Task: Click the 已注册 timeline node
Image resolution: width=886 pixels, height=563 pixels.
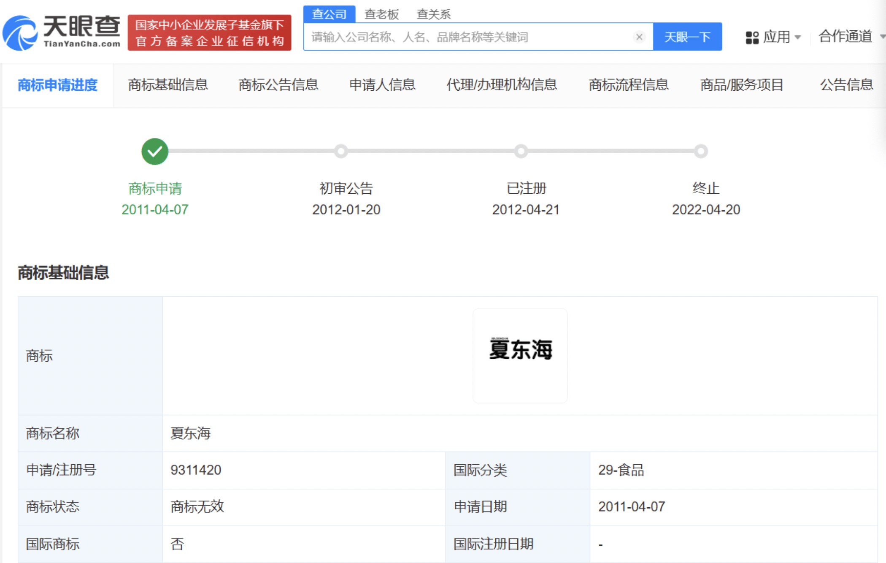Action: (521, 151)
